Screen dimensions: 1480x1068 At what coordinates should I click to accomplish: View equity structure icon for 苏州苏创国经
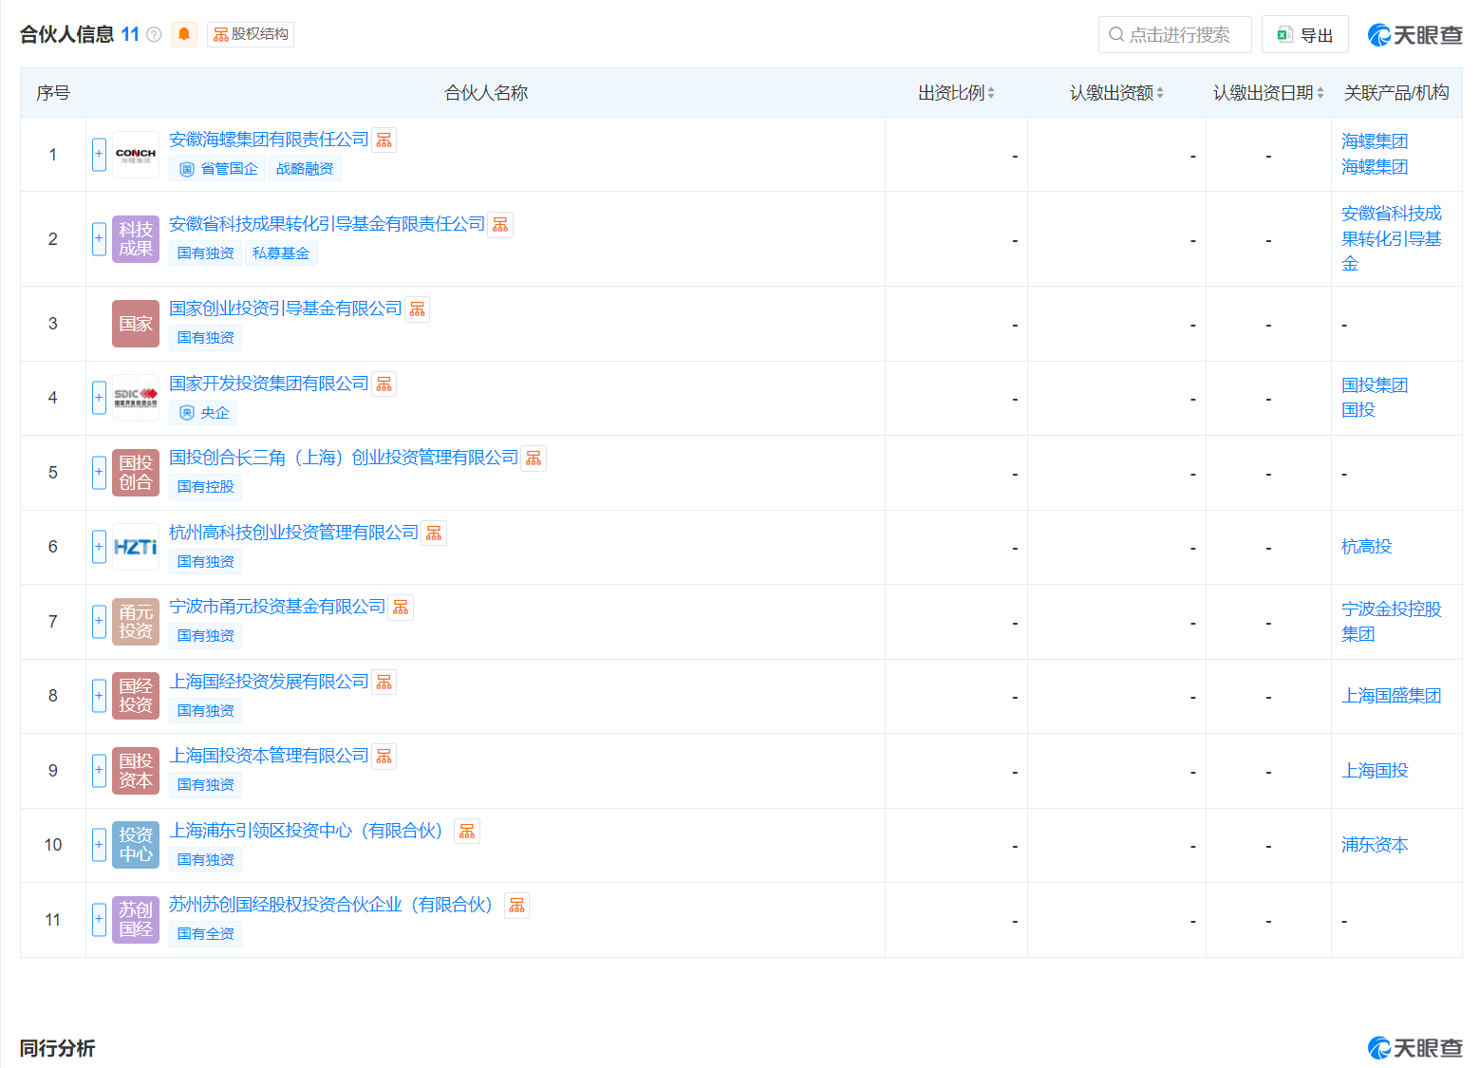point(516,906)
